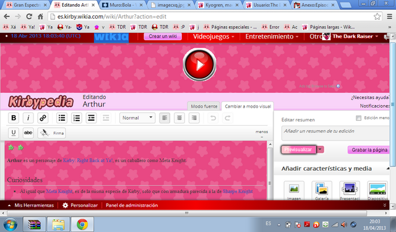396x232 pixels.
Task: Increase indent of selected text
Action: (91, 118)
